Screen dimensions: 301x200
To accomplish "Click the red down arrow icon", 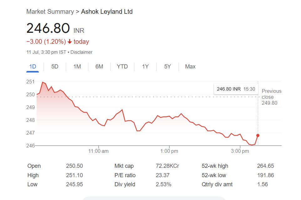I will (70, 42).
